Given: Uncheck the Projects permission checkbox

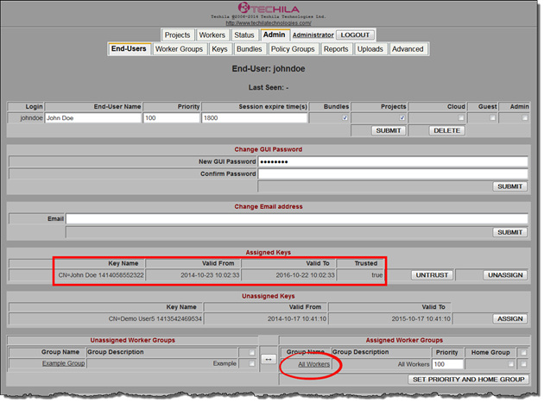Looking at the screenshot, I should coord(402,118).
